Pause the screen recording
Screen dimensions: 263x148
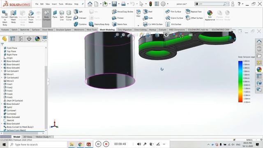coord(98,144)
